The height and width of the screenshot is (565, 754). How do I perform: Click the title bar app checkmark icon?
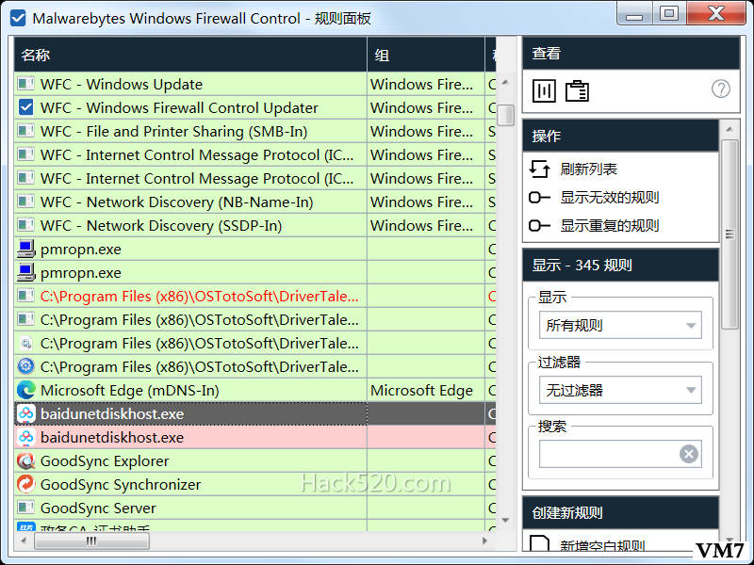[x=18, y=18]
